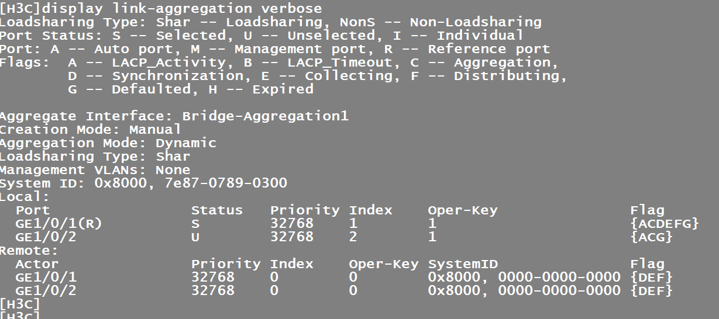Click the {ACDEFG} flag value
719x319 pixels.
pos(664,224)
